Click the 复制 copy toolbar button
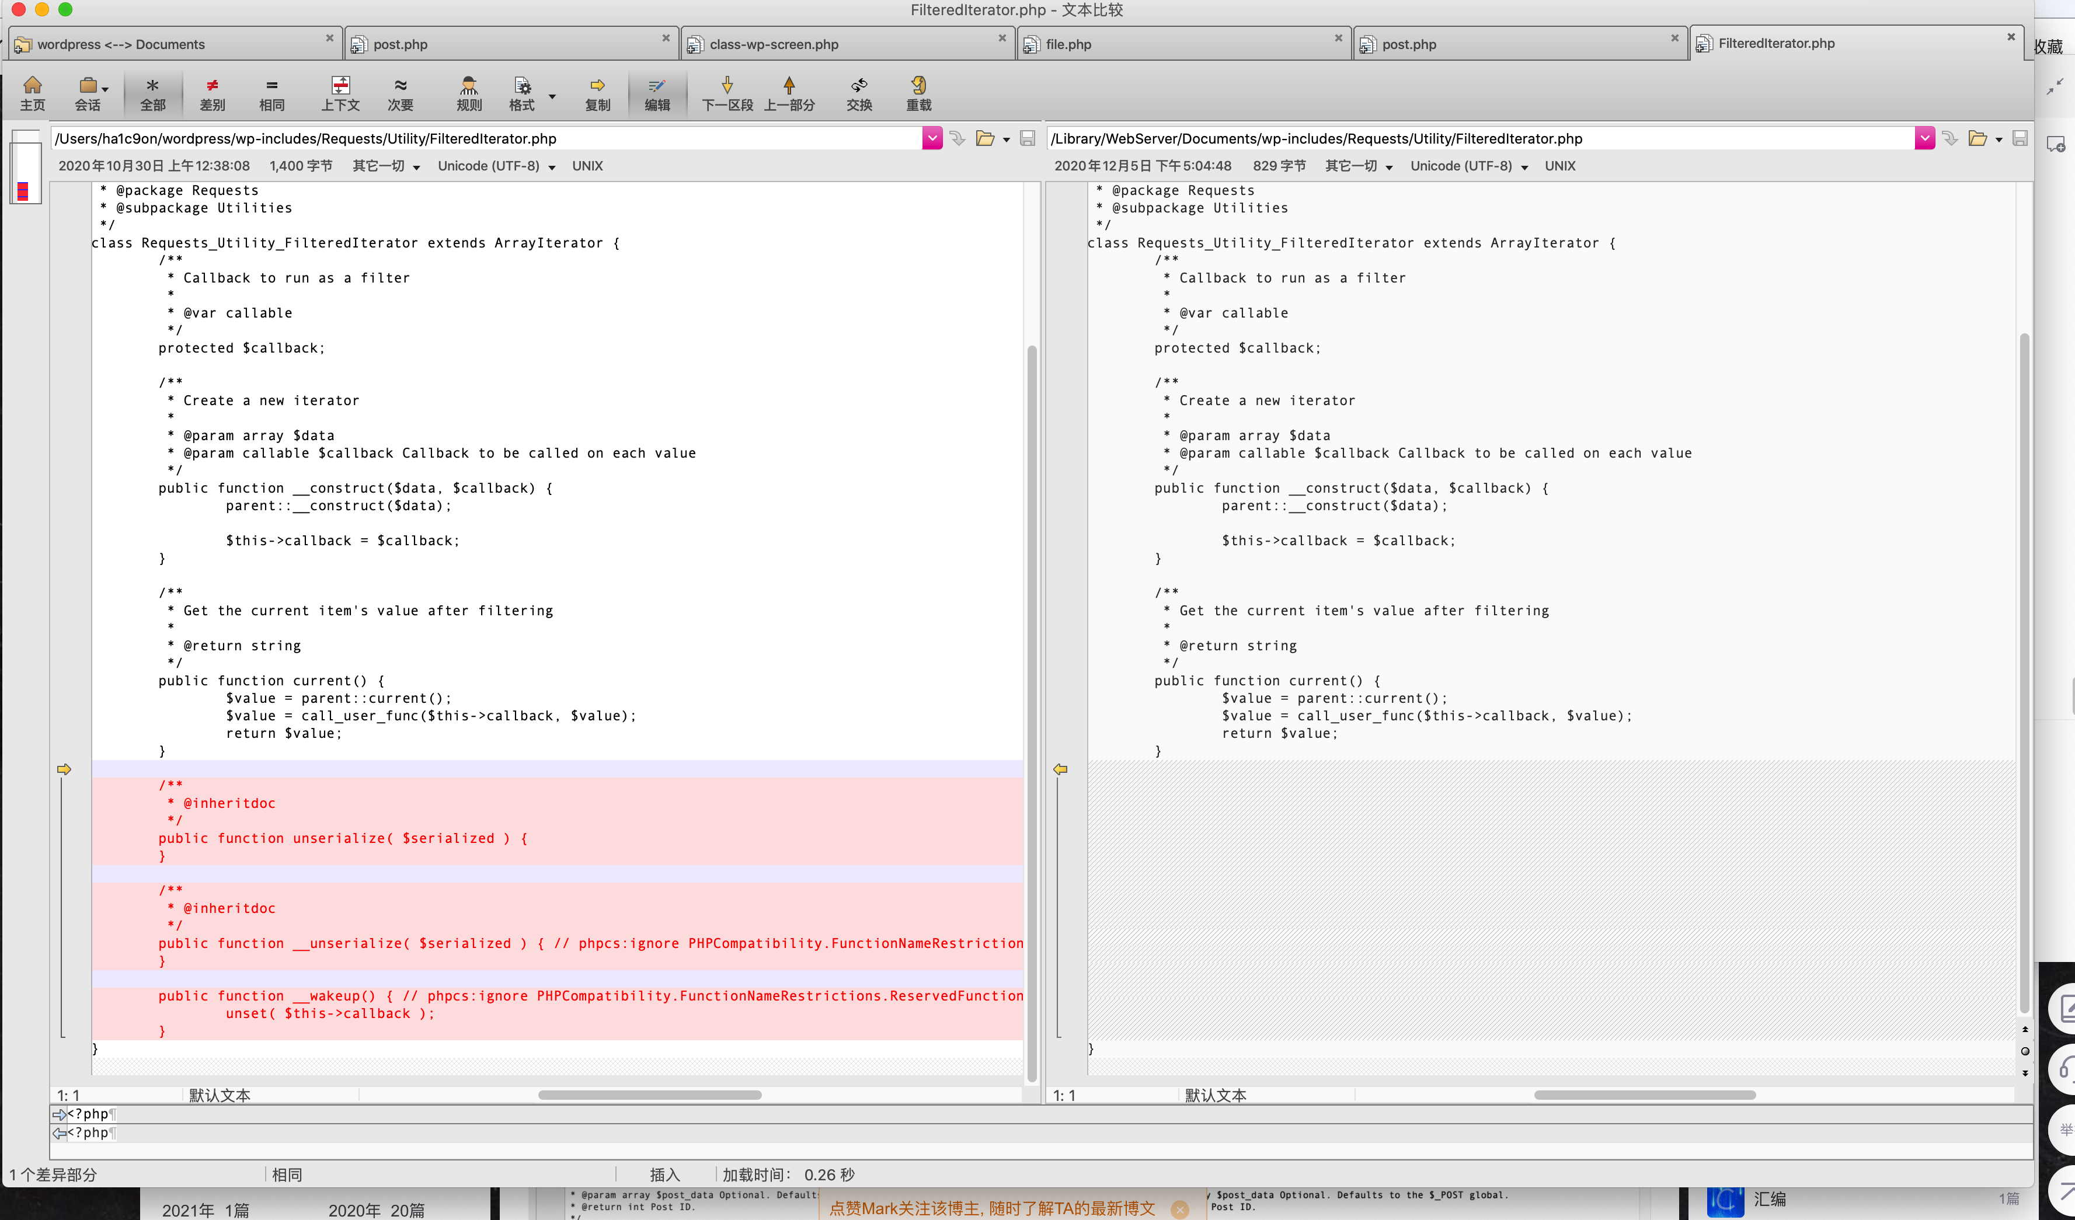Screen dimensions: 2075x1220 pos(598,94)
